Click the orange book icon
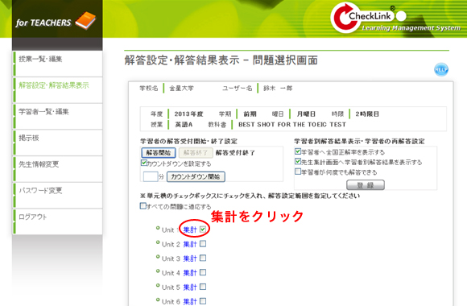Image resolution: width=467 pixels, height=306 pixels. [86, 21]
